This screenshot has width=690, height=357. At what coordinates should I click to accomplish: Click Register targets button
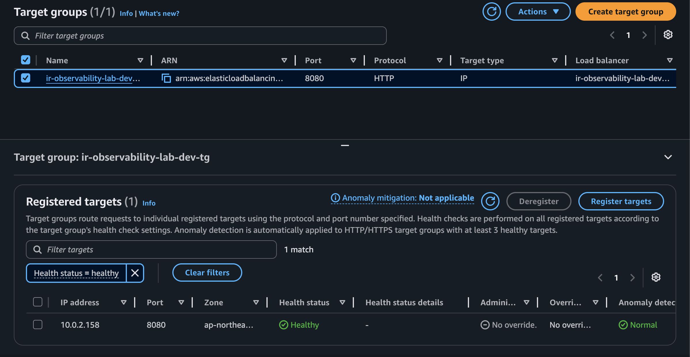pyautogui.click(x=621, y=201)
